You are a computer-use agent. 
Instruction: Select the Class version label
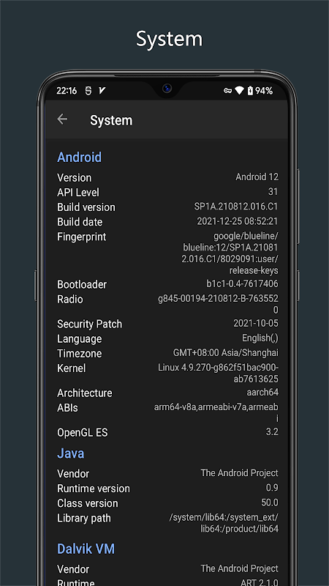(88, 503)
